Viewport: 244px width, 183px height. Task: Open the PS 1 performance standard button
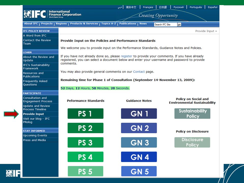(85, 114)
